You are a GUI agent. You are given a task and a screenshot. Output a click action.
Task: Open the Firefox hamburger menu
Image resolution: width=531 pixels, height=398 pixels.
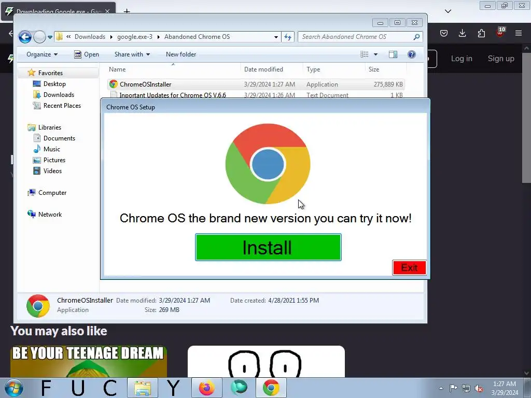[519, 33]
